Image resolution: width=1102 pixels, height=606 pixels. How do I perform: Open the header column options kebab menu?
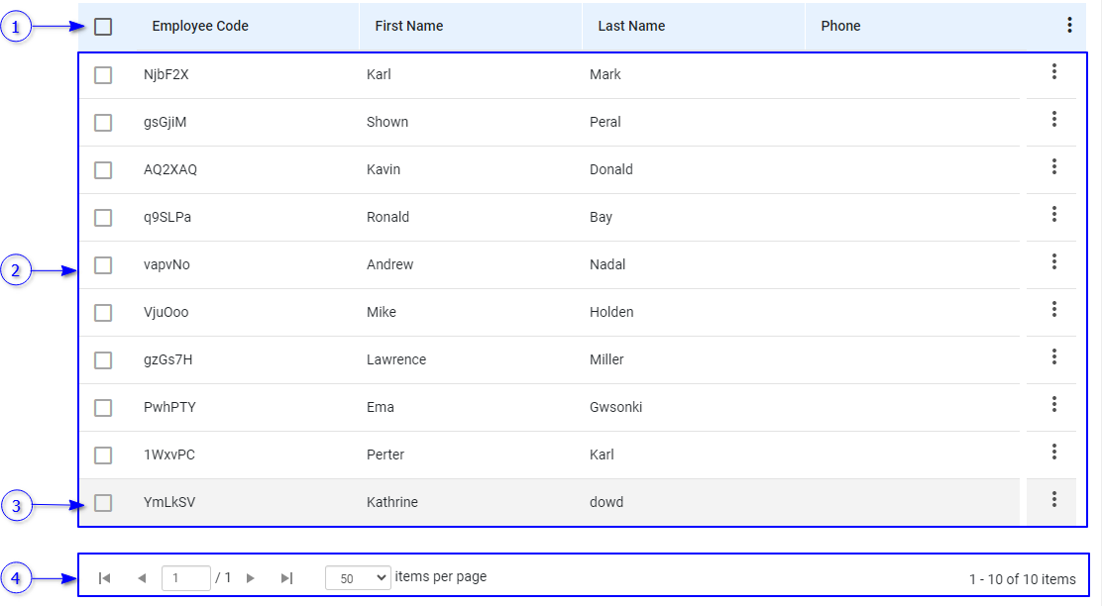pyautogui.click(x=1069, y=26)
